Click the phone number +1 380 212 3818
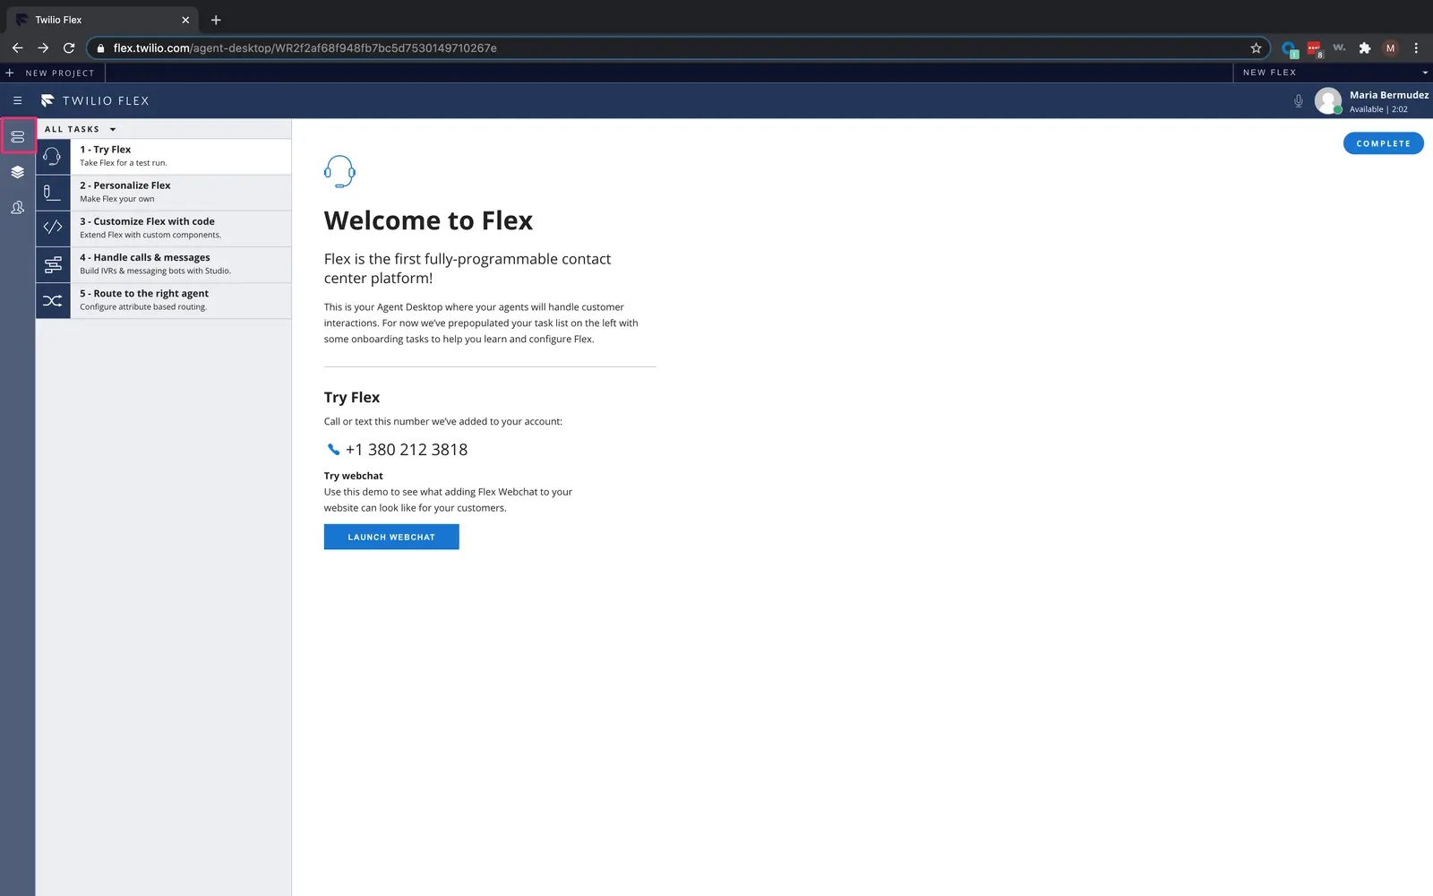The height and width of the screenshot is (896, 1433). click(407, 450)
